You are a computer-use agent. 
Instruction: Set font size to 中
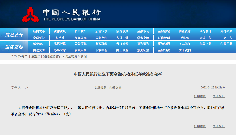[x=23, y=88]
